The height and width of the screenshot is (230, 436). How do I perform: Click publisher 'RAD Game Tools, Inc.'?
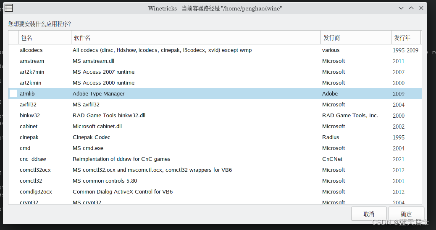(350, 115)
